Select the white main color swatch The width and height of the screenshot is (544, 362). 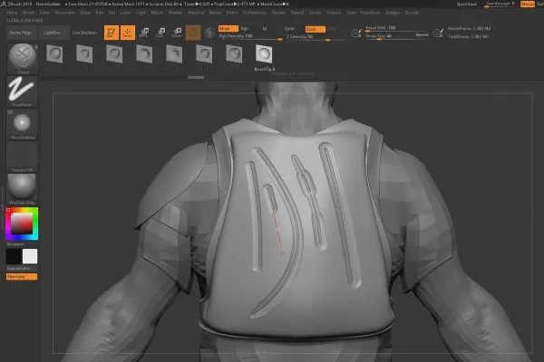click(30, 257)
